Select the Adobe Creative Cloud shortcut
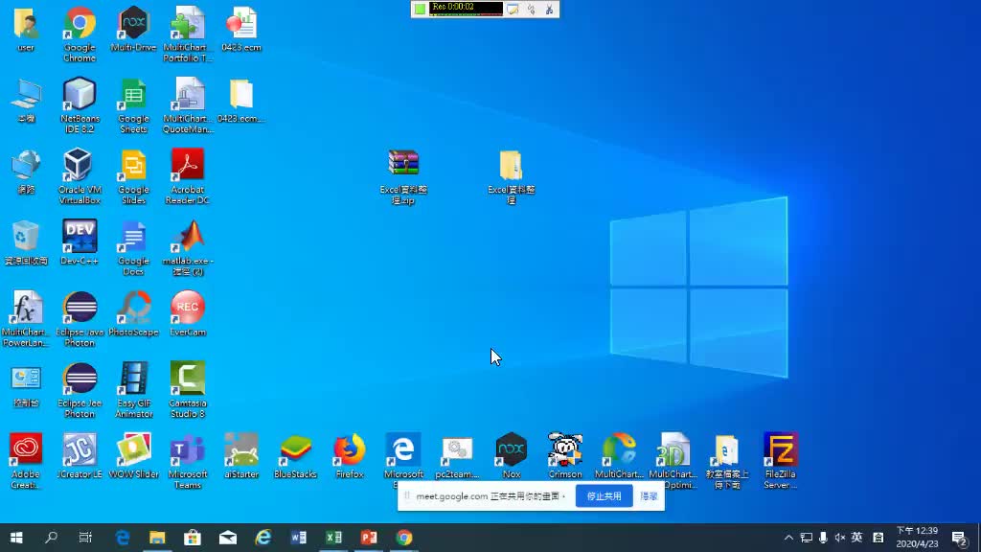The width and height of the screenshot is (981, 552). click(x=26, y=461)
